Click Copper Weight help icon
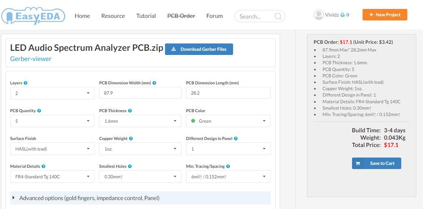 (131, 138)
